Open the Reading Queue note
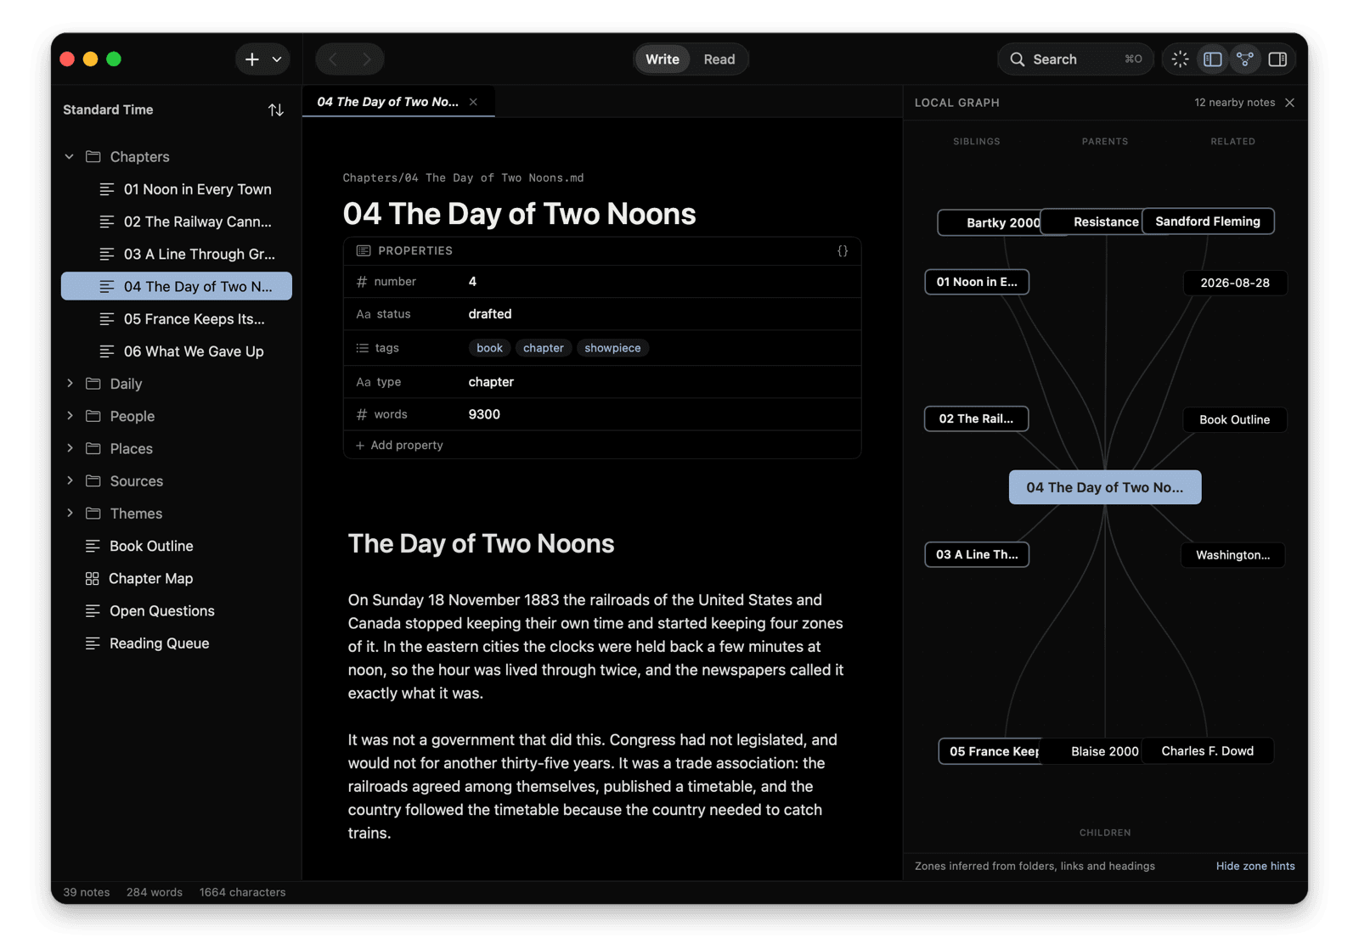The width and height of the screenshot is (1359, 949). 177,643
